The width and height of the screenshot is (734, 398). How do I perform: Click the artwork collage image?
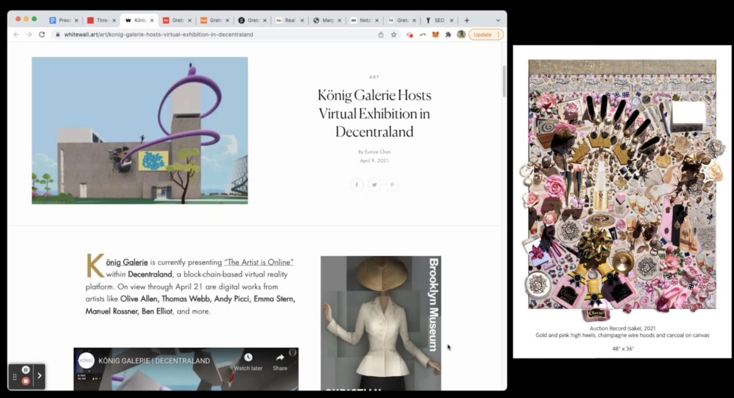point(622,185)
